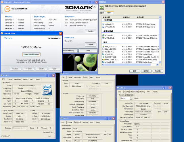Select the 元件 tab in NVIDIA window
Image resolution: width=184 pixels, height=142 pixels.
pos(110,13)
